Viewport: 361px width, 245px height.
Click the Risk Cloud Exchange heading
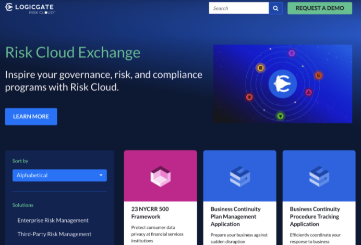(73, 52)
